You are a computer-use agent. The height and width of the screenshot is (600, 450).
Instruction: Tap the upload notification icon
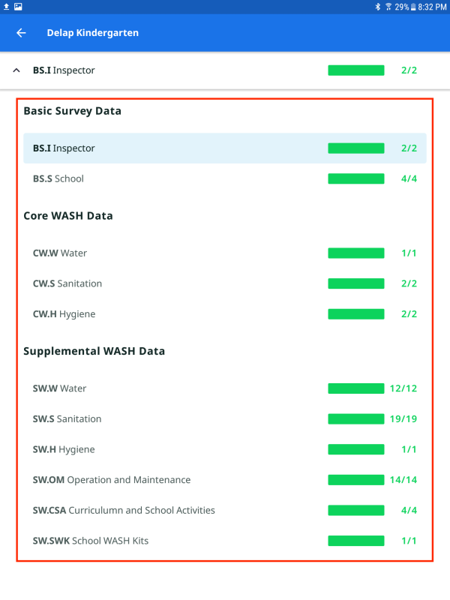point(6,7)
